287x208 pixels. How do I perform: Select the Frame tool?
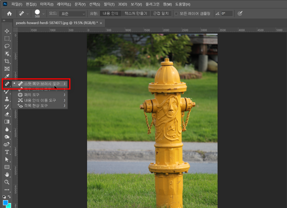(x=7, y=69)
